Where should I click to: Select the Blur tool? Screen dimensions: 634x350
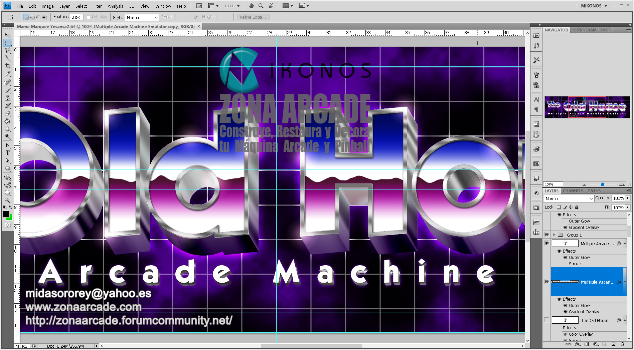[x=8, y=129]
